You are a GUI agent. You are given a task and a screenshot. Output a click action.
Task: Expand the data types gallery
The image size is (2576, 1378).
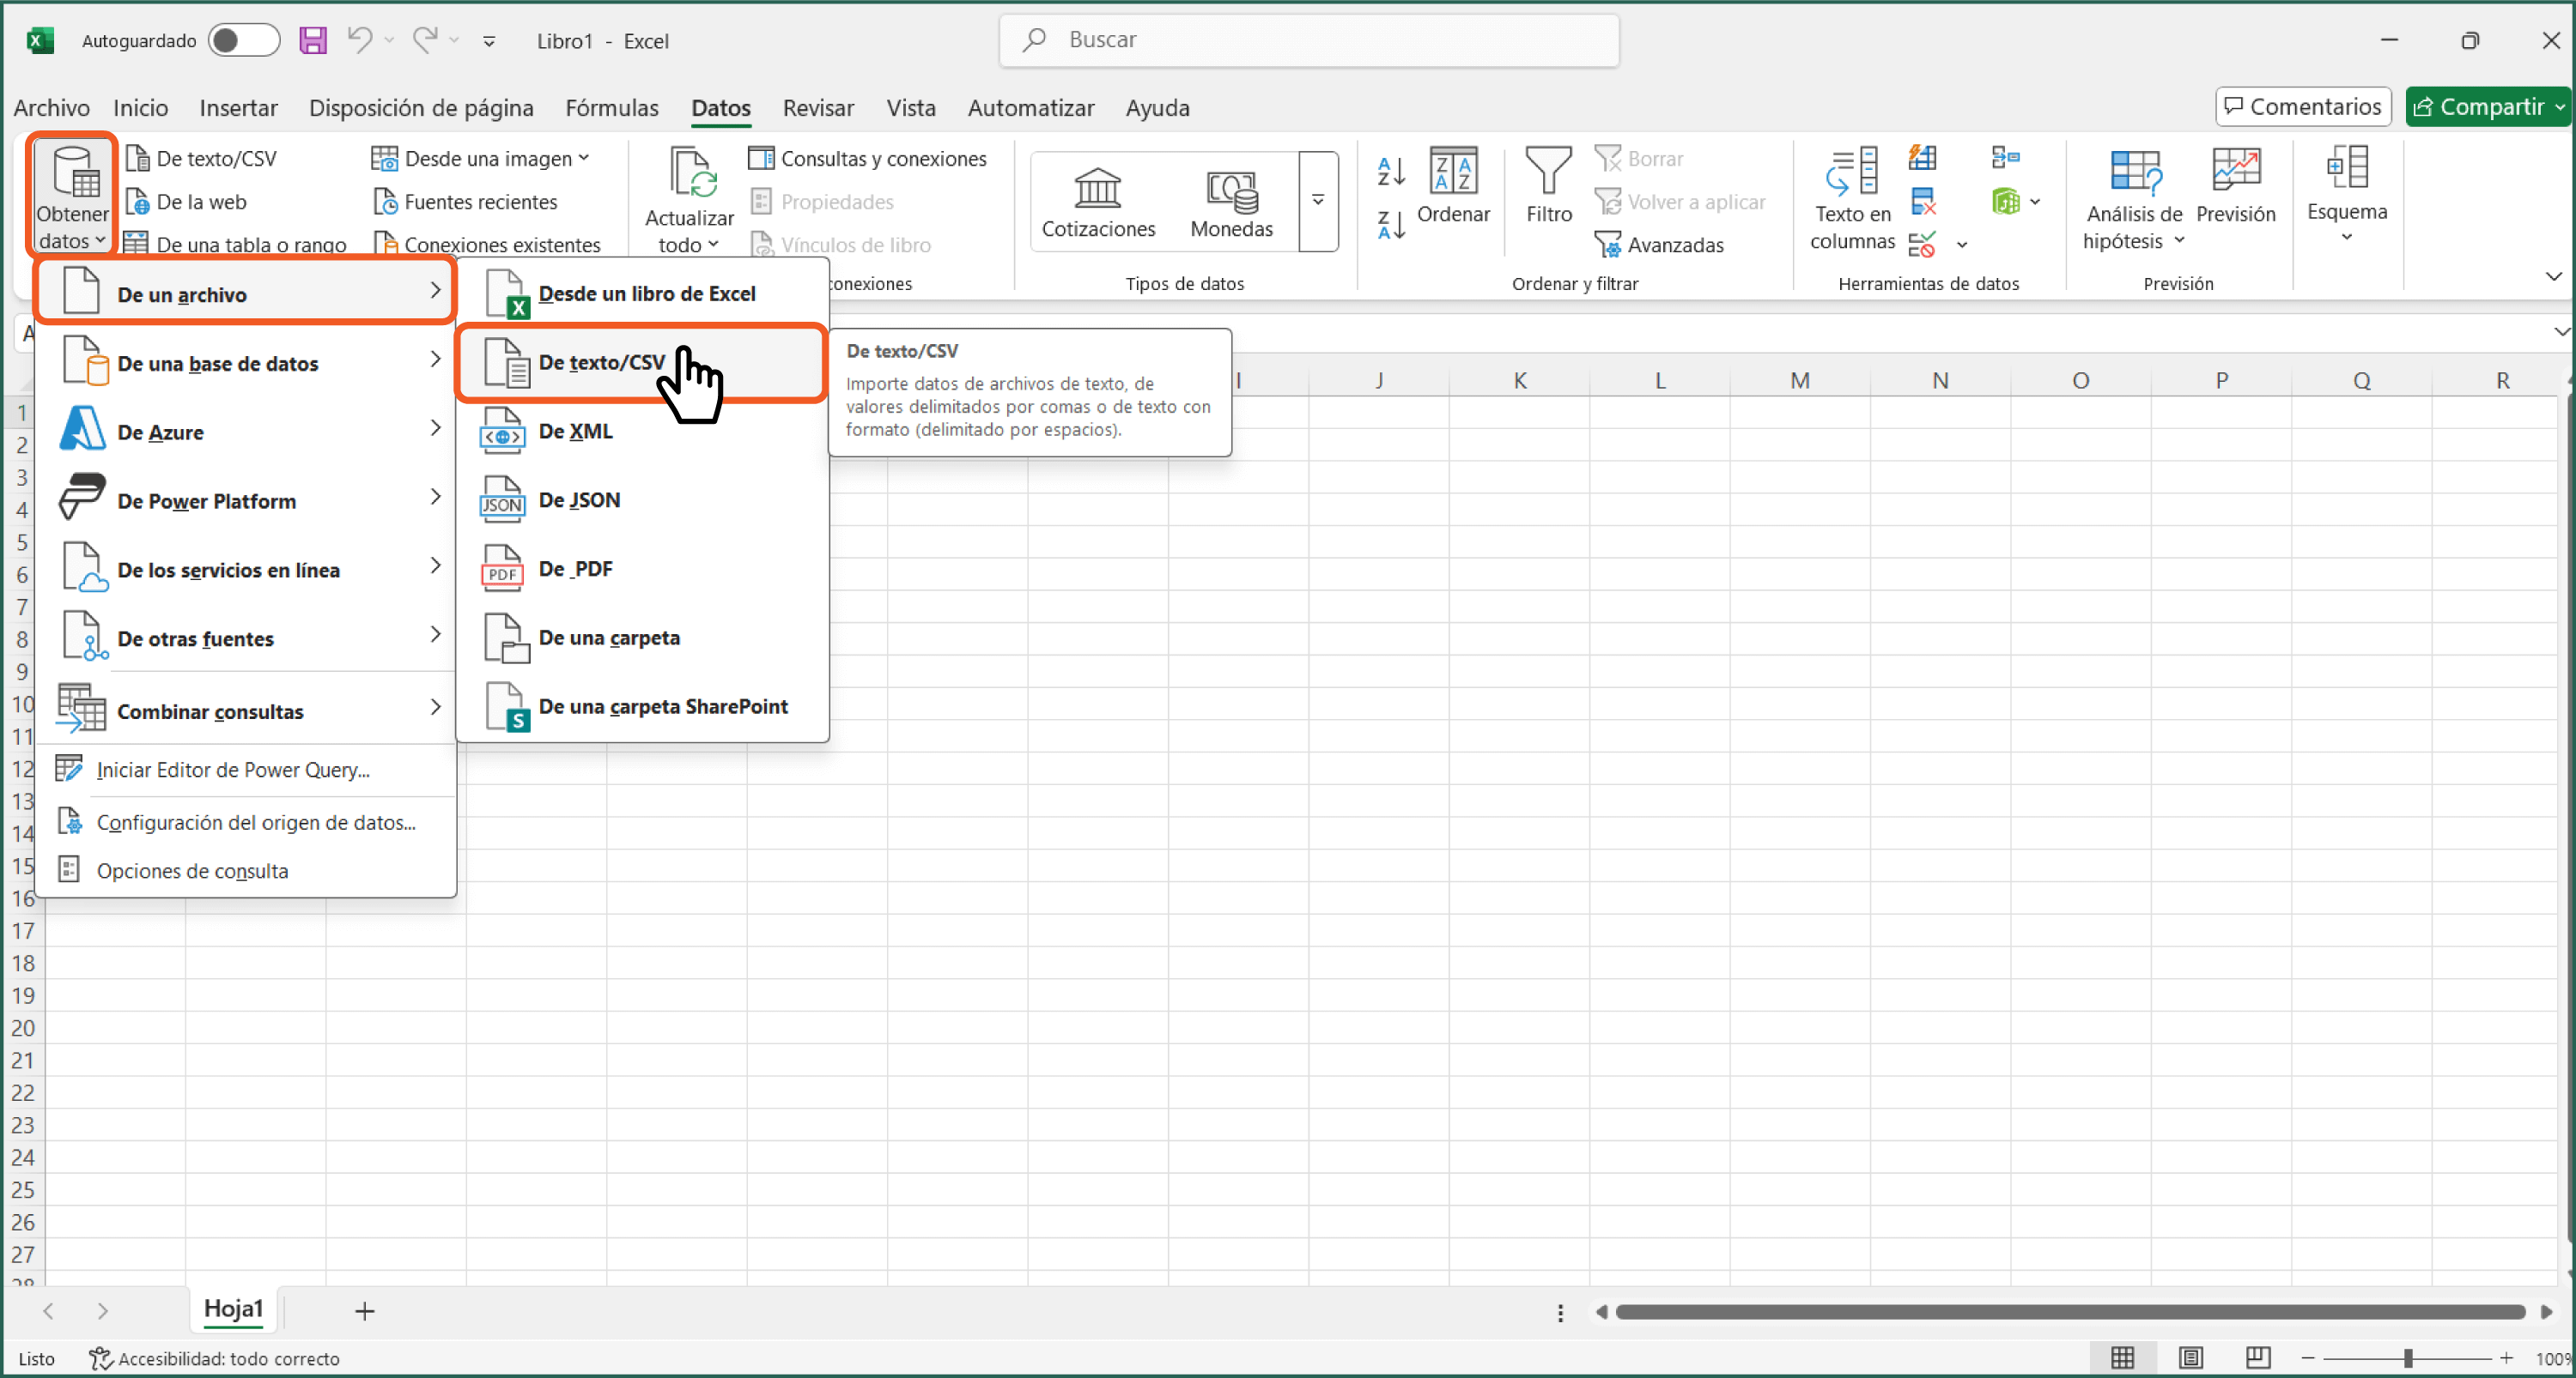(1318, 200)
